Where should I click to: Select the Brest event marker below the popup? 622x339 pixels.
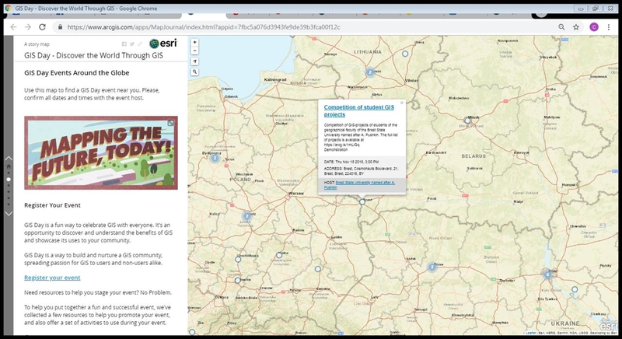pos(362,202)
